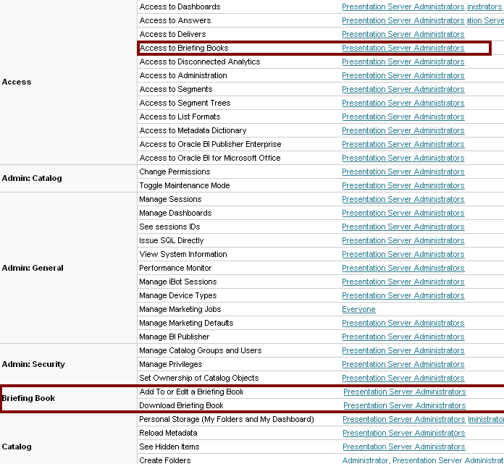This screenshot has height=469, width=504.
Task: Open permissions link for Reload Metadata
Action: coord(404,434)
